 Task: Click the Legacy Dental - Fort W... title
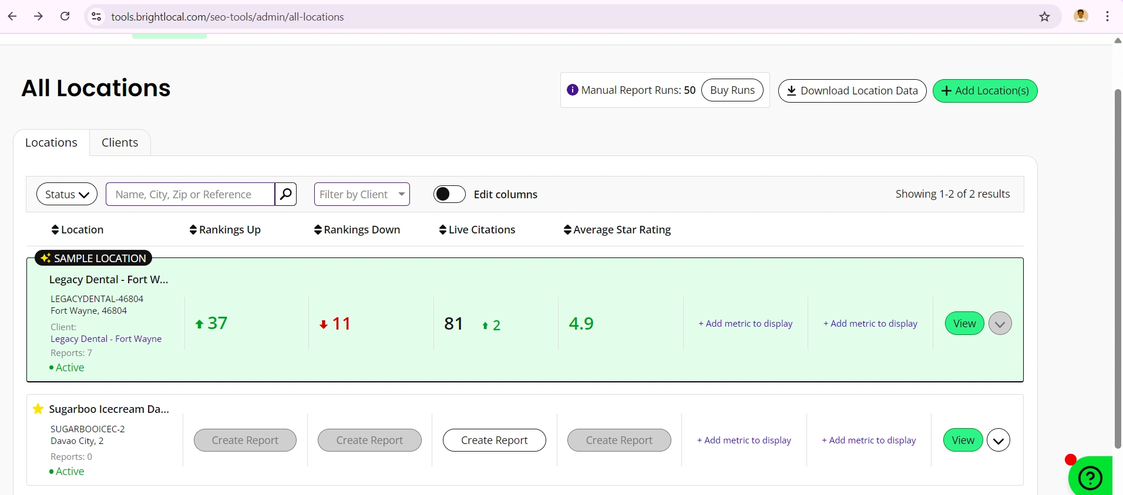coord(109,280)
